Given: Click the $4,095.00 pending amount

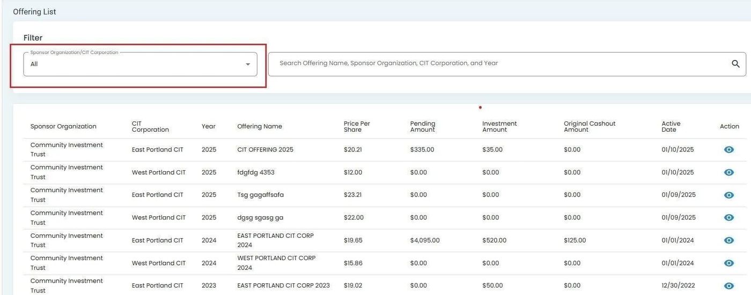Looking at the screenshot, I should click(x=425, y=240).
